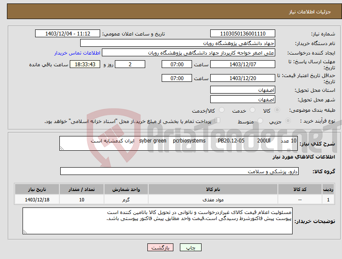Click the نام کالا column header
Viewport: 342px width, 259px height.
coord(213,189)
